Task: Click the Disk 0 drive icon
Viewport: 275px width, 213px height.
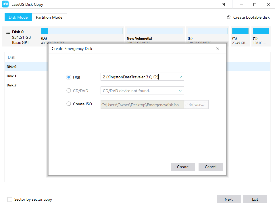Action: [x=8, y=32]
